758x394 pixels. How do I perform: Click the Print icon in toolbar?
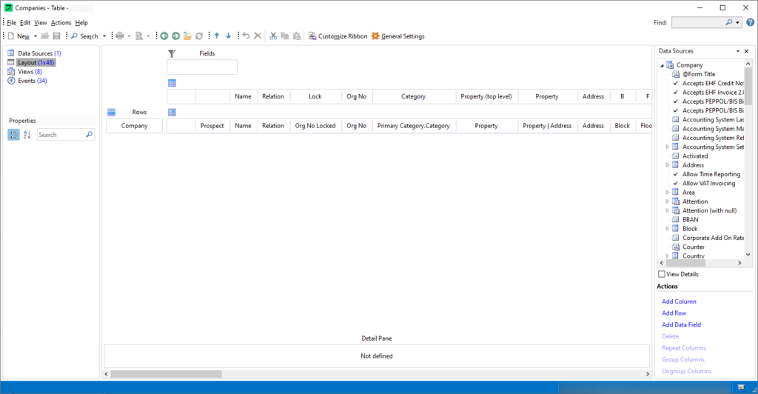pyautogui.click(x=119, y=36)
